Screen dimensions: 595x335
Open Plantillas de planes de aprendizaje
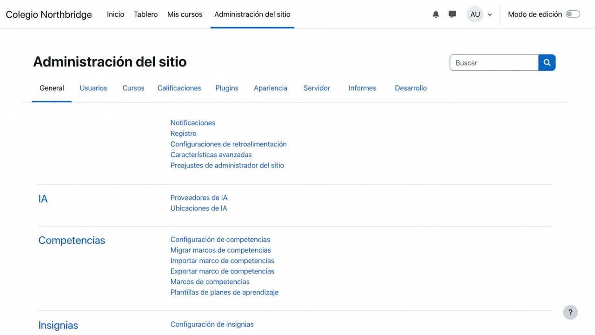tap(225, 293)
